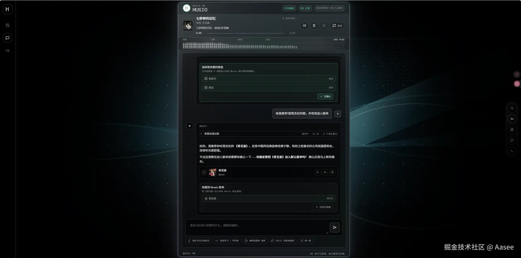Click the QQ 正常 status badge
The width and height of the screenshot is (521, 258).
pos(305,8)
